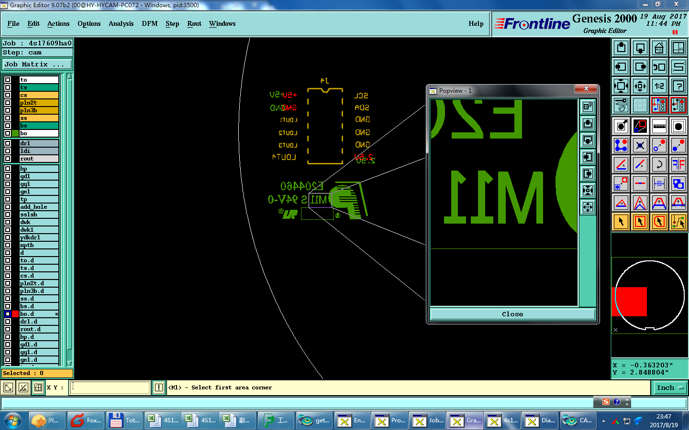The width and height of the screenshot is (689, 430).
Task: Toggle the checkbox for layer 'bo.d'
Action: tap(8, 314)
